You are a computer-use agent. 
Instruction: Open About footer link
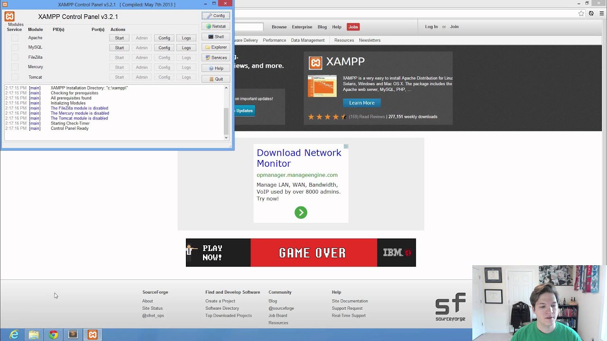(147, 301)
